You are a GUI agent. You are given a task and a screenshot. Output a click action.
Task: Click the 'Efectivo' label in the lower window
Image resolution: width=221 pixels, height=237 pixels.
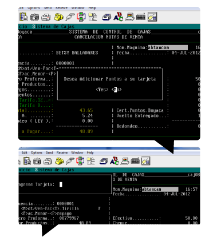tap(123, 218)
